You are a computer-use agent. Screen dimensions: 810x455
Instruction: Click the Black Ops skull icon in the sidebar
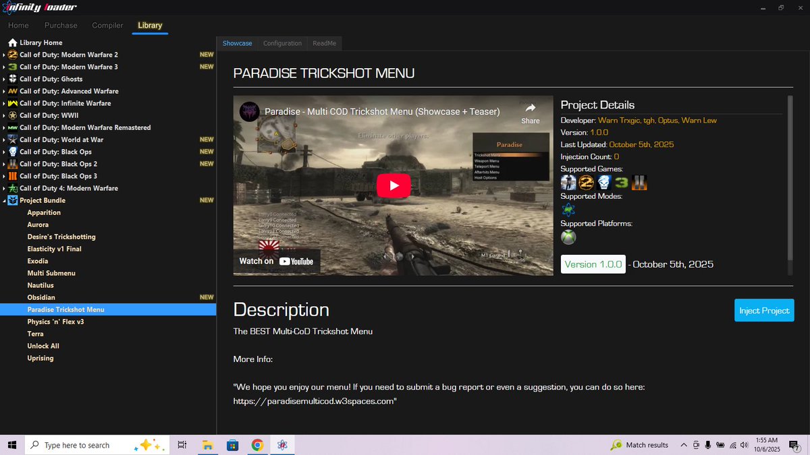click(13, 152)
